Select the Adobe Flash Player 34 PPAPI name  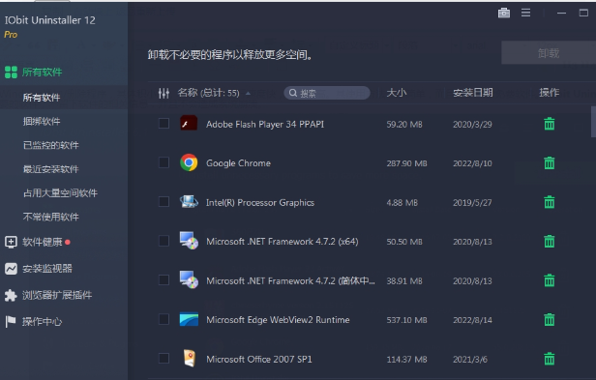(x=265, y=125)
